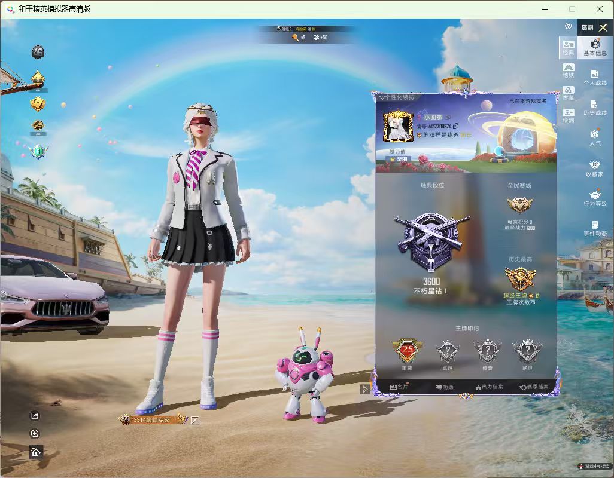
Task: Open the 功勋 merit tab
Action: point(444,387)
